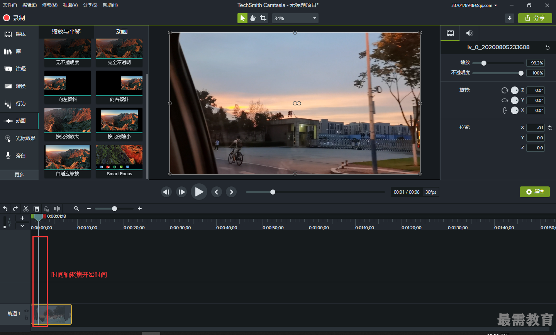Go to previous marker arrow

coord(217,192)
